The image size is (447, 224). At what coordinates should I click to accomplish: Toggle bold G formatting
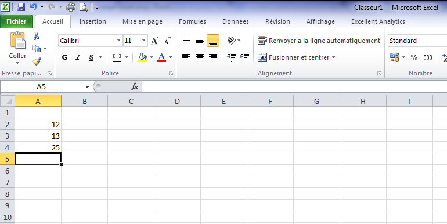coord(64,57)
